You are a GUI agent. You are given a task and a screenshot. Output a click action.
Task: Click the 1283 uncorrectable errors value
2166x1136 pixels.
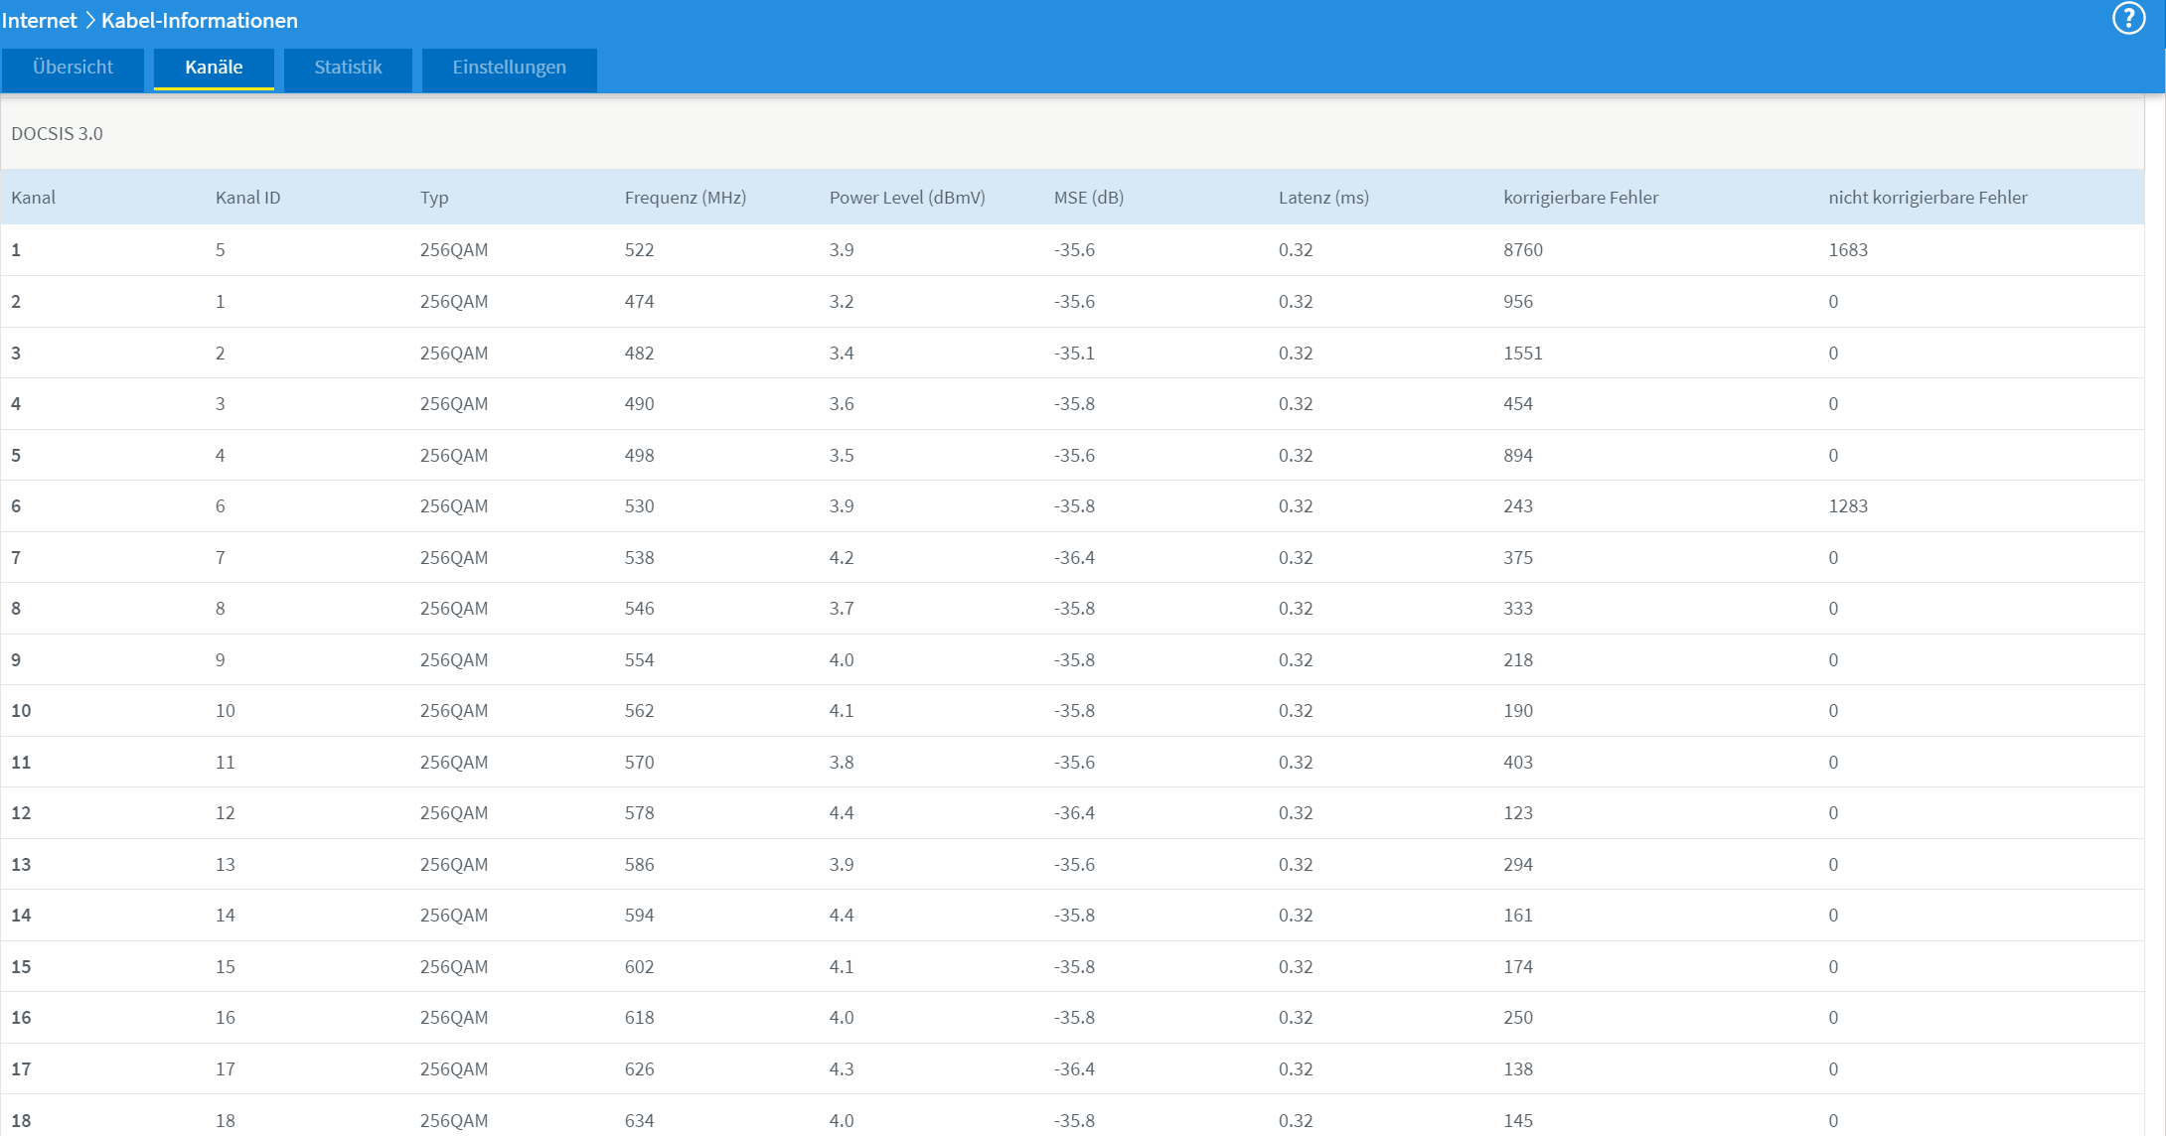[1847, 506]
